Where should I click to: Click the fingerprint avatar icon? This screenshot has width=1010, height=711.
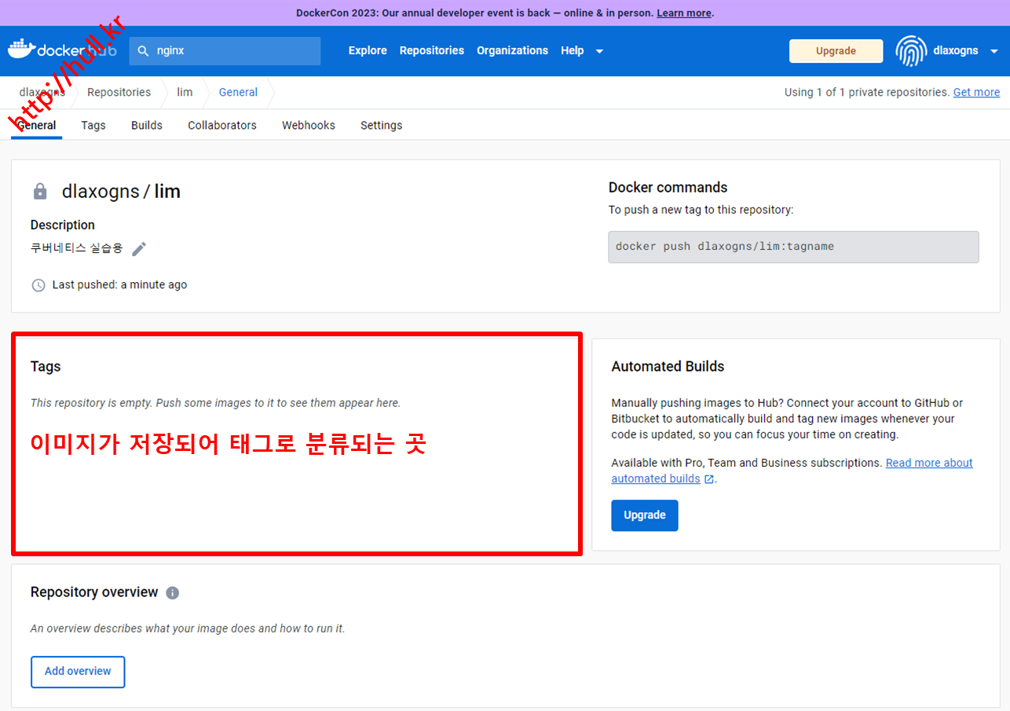click(911, 50)
